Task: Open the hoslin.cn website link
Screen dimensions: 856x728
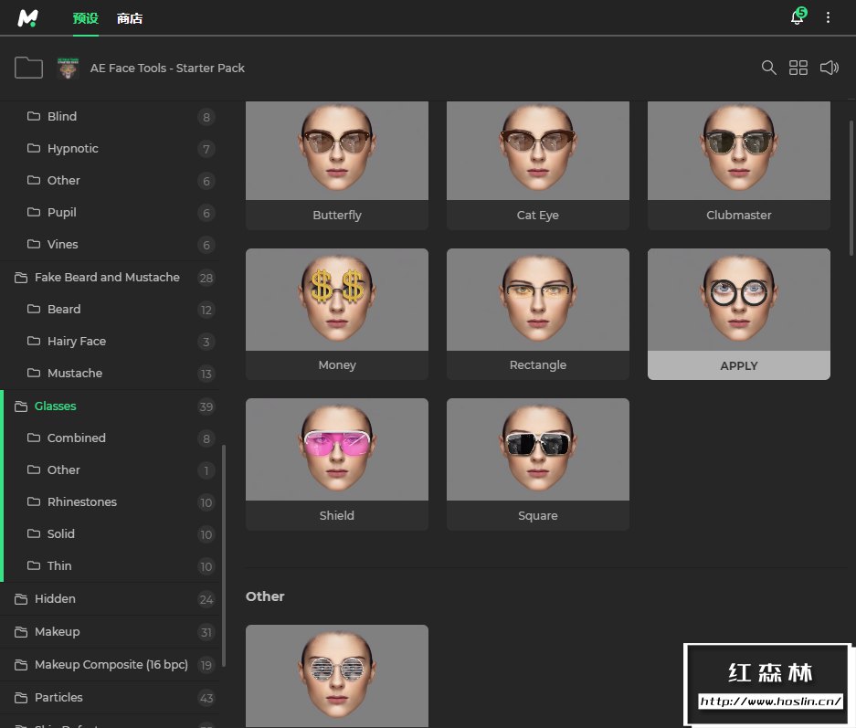Action: 770,702
